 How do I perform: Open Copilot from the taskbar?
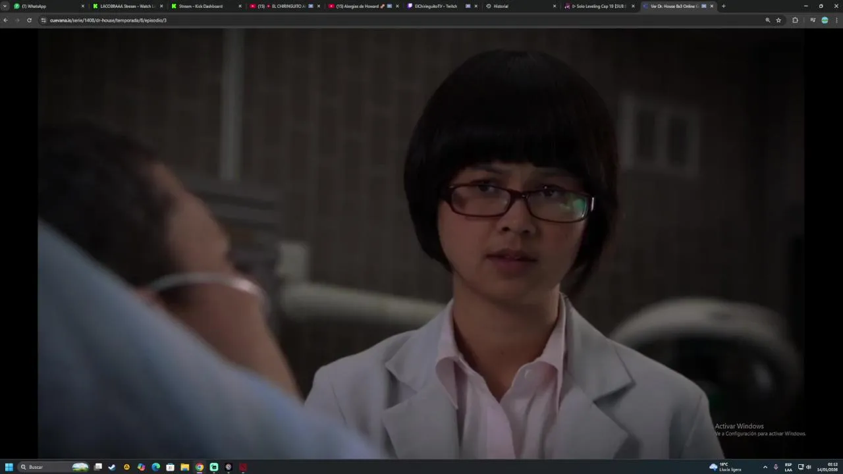point(141,467)
